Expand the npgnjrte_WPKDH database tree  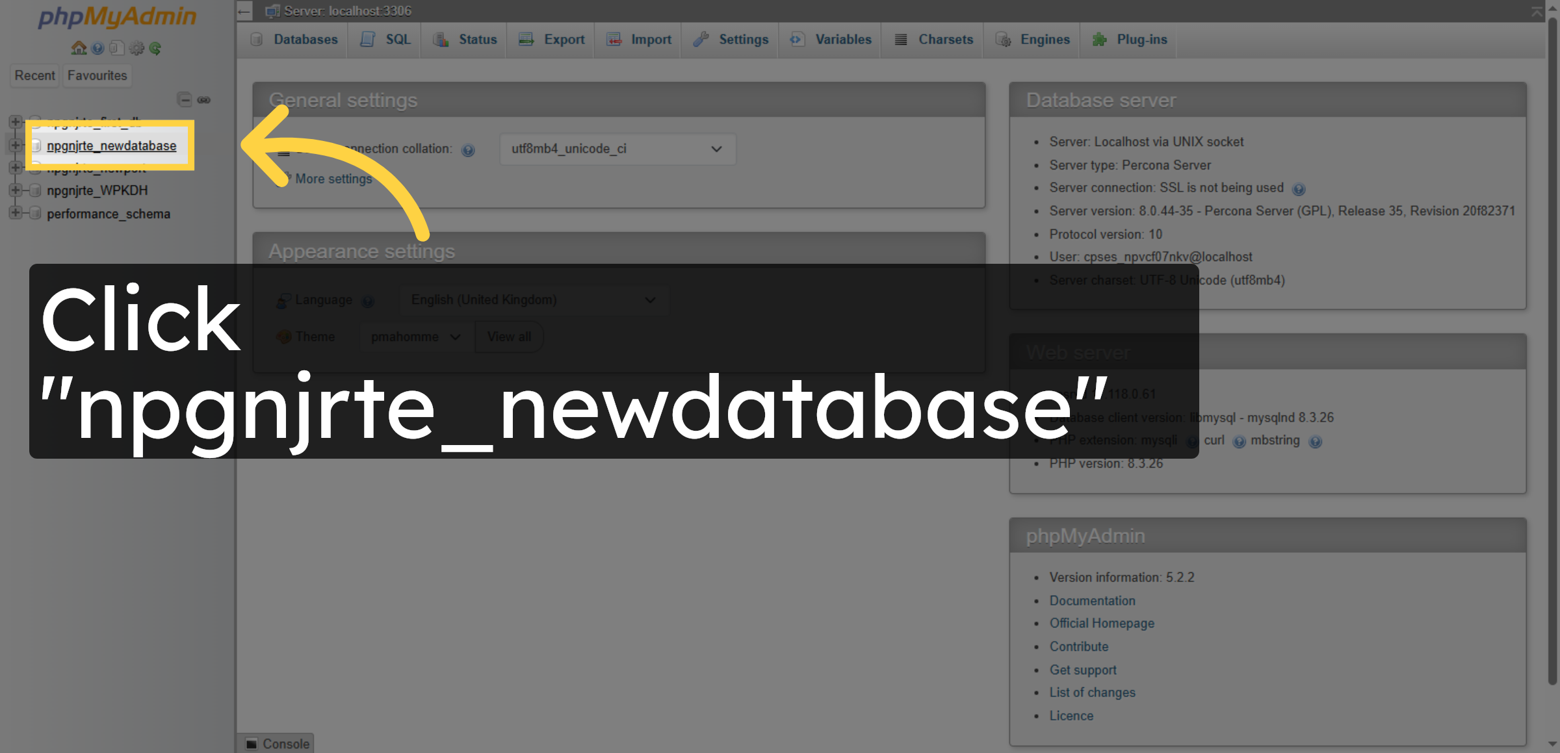[x=15, y=190]
